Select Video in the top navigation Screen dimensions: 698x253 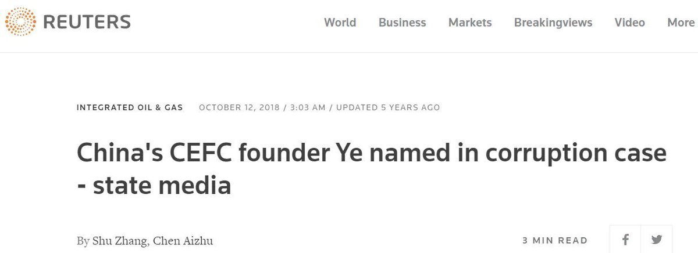(x=629, y=23)
